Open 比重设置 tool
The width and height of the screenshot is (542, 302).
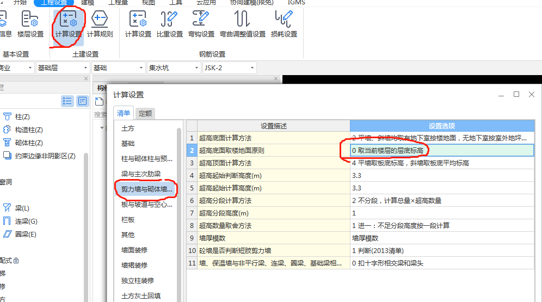(169, 24)
